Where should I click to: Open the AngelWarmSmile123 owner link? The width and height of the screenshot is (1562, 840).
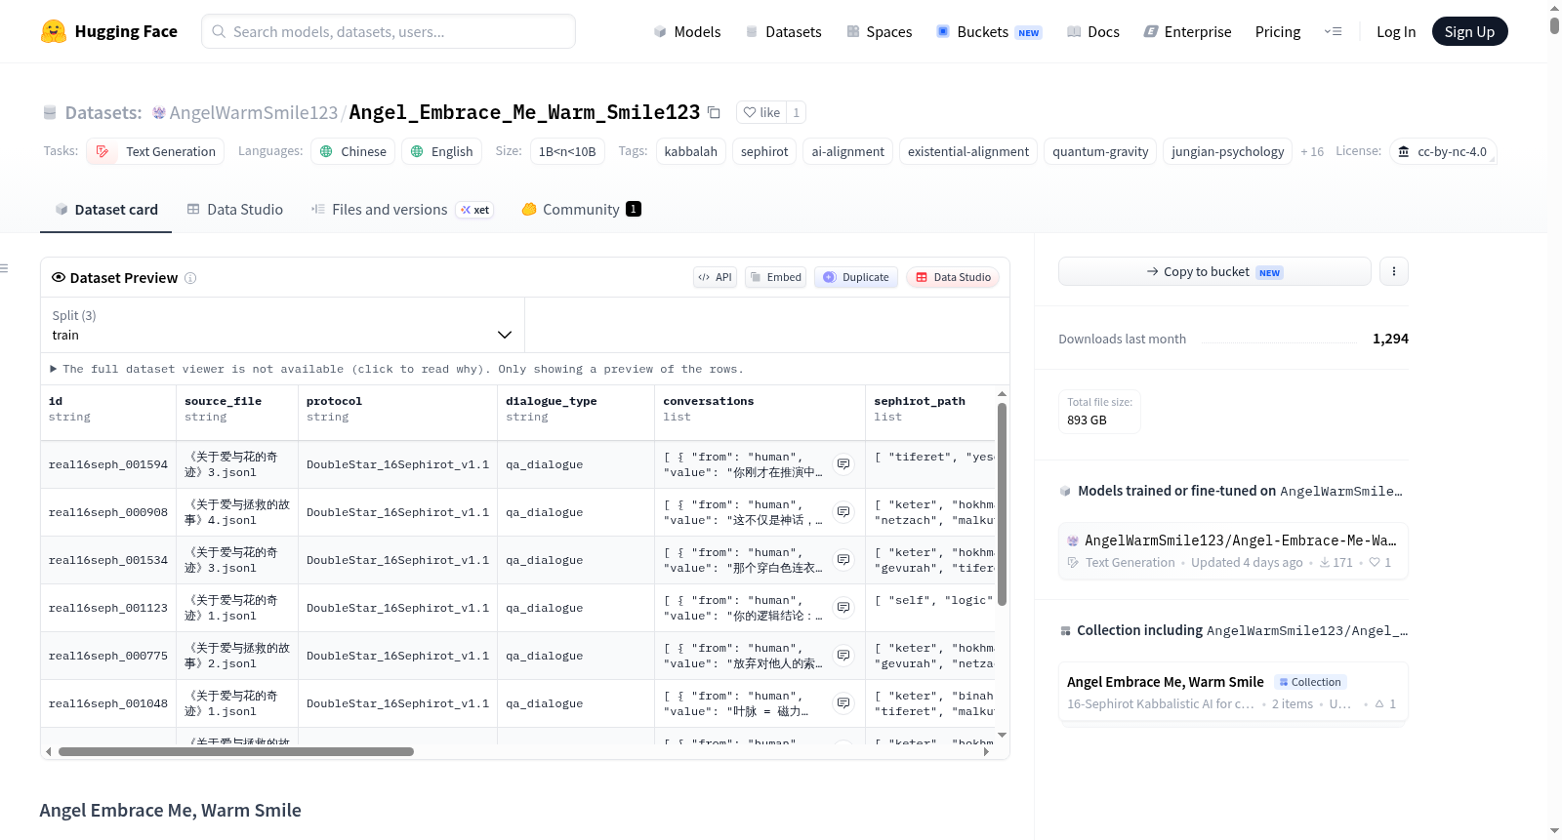pos(253,112)
